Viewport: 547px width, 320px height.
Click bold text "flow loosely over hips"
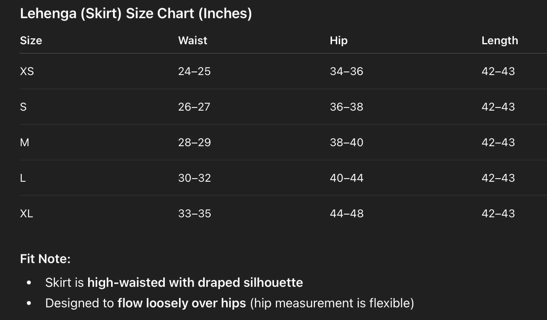(182, 303)
